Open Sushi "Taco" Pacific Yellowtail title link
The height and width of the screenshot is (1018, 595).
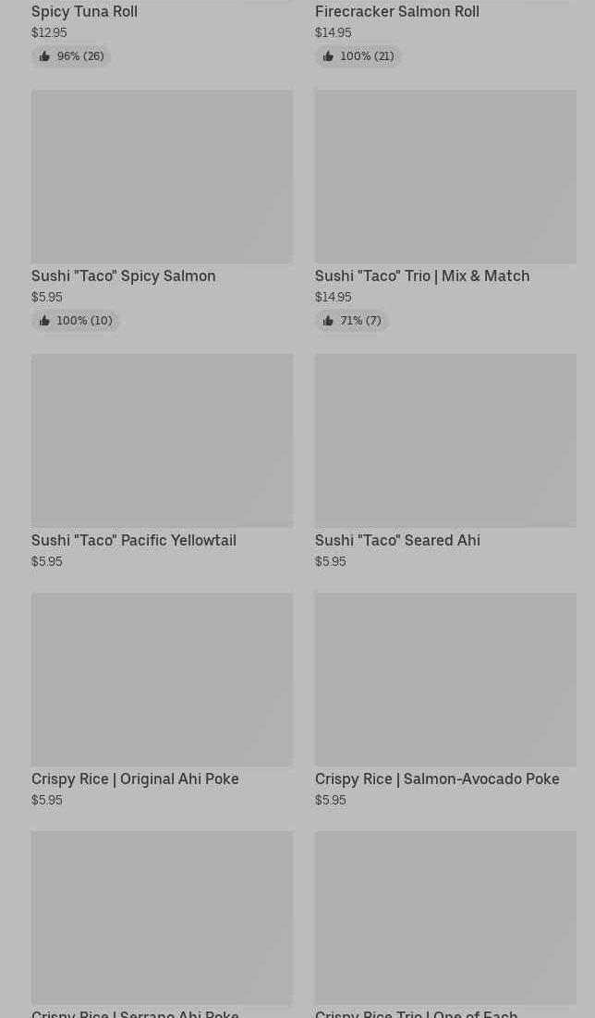[134, 540]
